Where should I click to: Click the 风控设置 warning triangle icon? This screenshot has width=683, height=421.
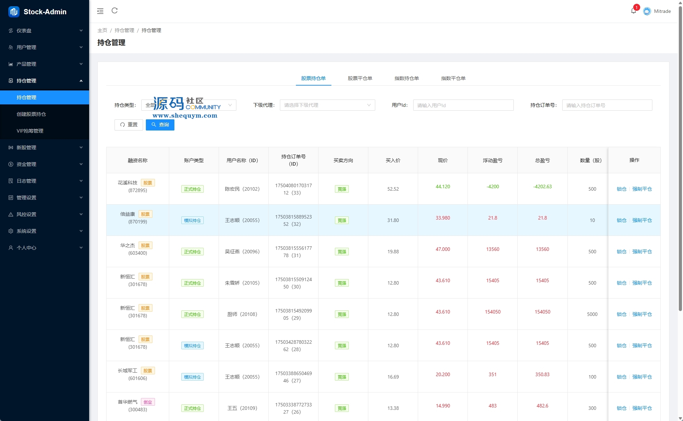[11, 214]
